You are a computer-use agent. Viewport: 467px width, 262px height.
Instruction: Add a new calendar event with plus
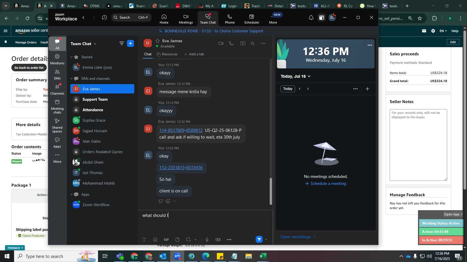coord(367,89)
